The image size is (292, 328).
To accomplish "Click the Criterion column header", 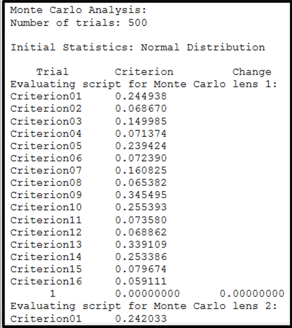I will [x=144, y=72].
